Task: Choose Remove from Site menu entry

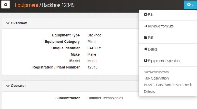Action: pos(161,26)
